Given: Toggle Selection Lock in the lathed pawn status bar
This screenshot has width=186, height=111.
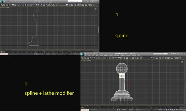Looking at the screenshot, I should [117, 110].
